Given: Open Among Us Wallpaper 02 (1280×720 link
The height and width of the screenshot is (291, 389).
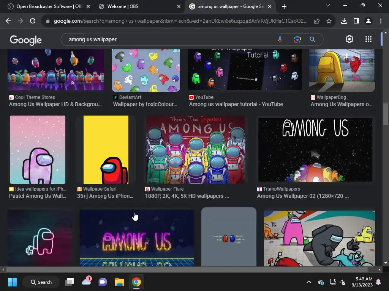Looking at the screenshot, I should (303, 196).
